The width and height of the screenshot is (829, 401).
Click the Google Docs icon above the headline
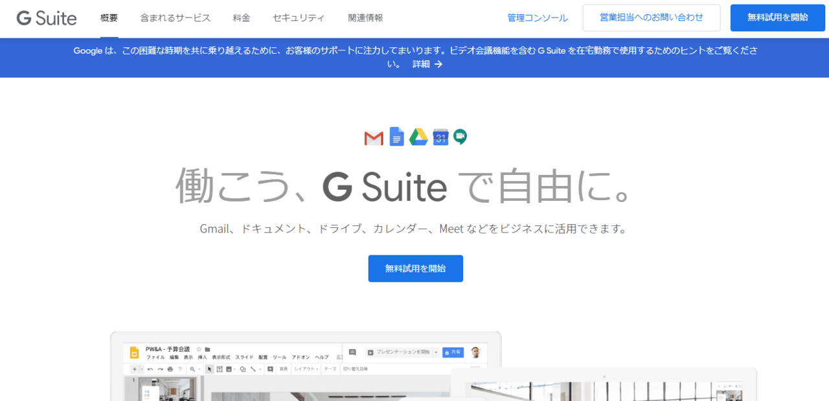click(396, 137)
